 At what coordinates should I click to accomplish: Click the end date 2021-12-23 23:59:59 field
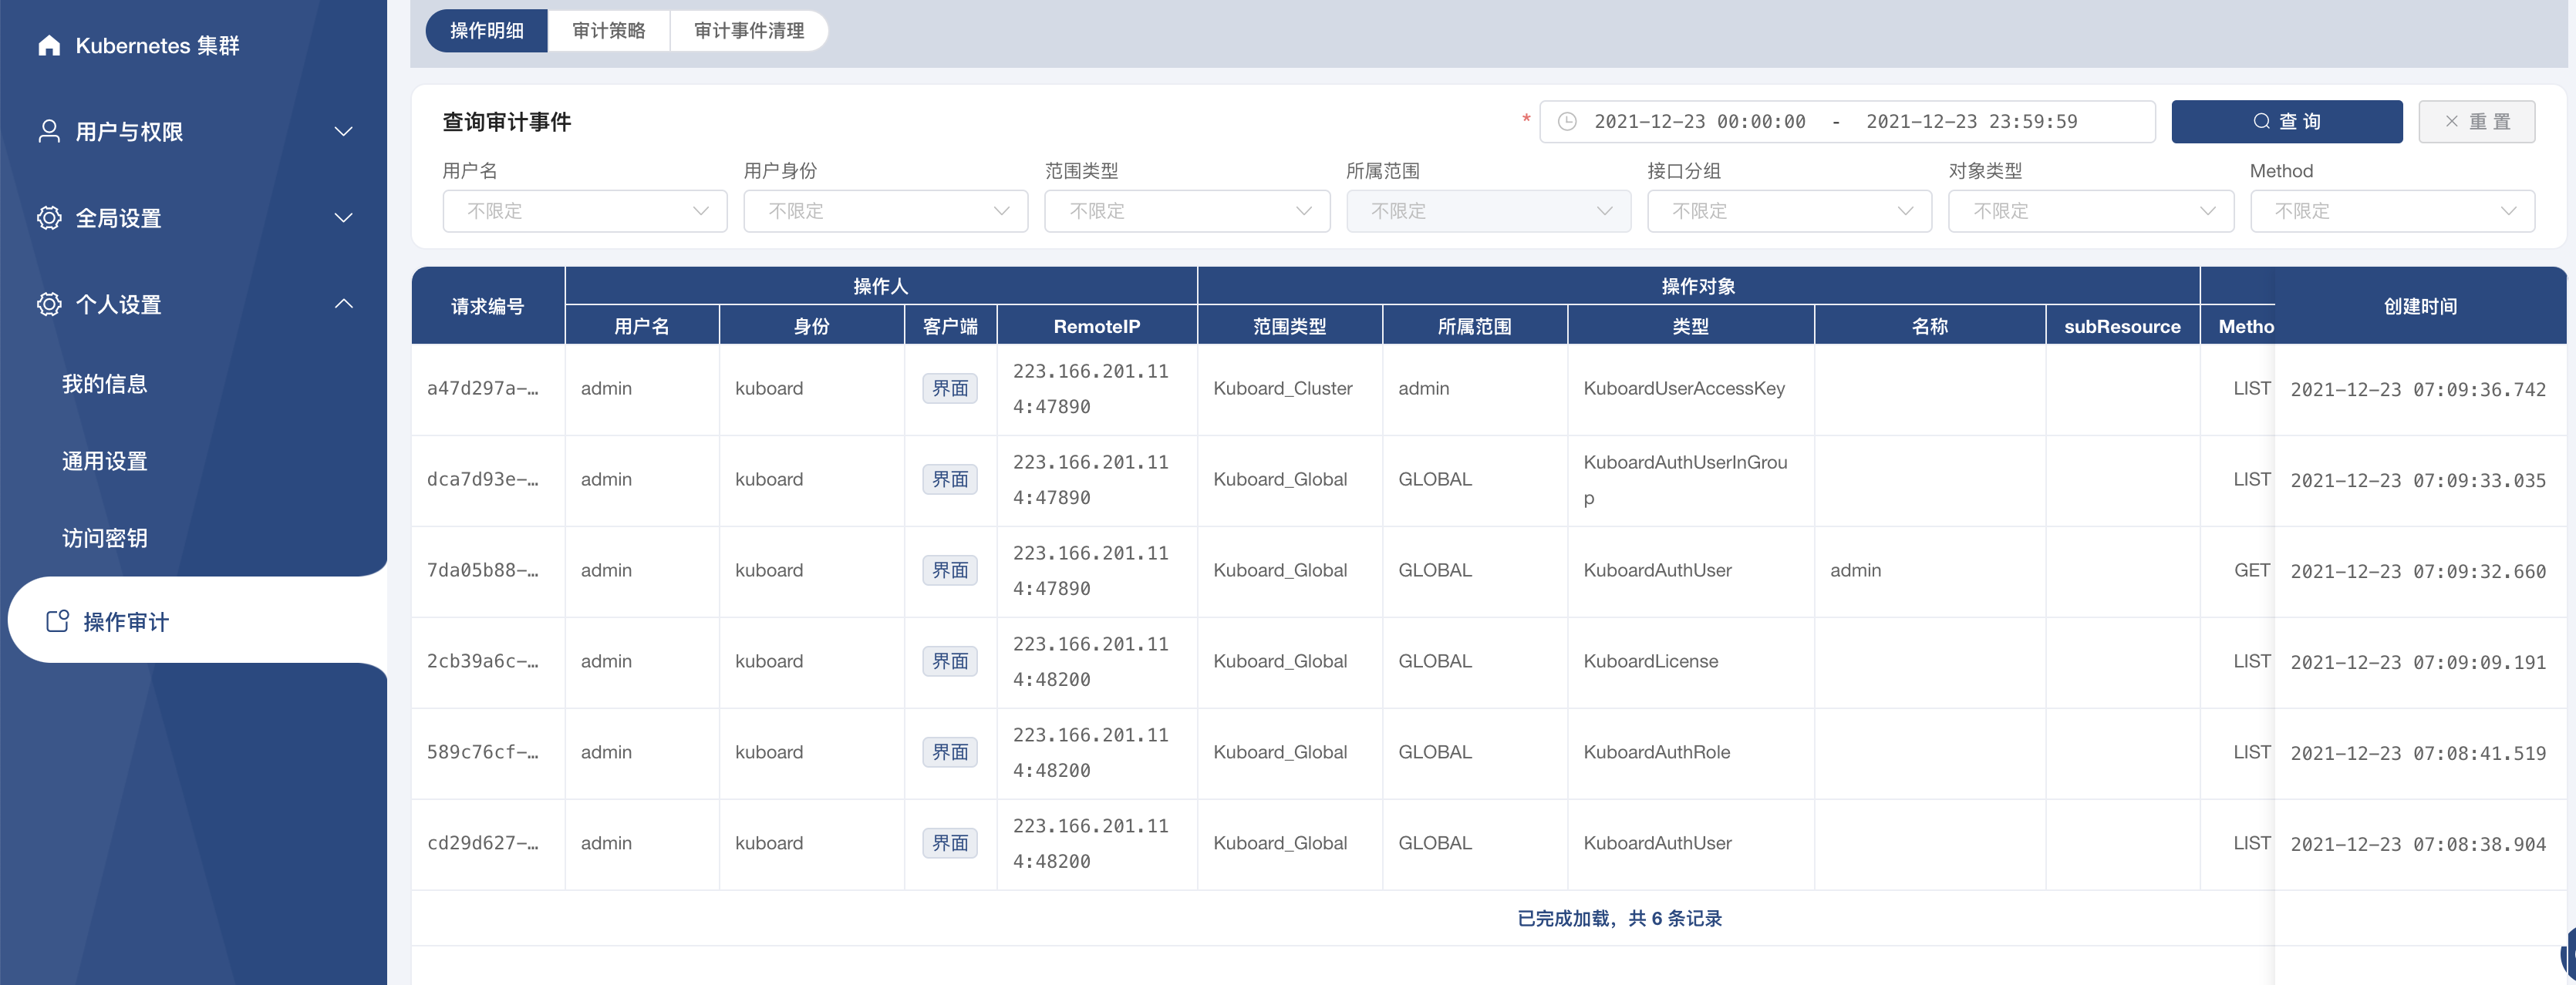tap(1971, 122)
